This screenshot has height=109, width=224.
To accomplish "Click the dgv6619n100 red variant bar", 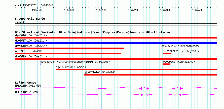I will pyautogui.click(x=116, y=59).
